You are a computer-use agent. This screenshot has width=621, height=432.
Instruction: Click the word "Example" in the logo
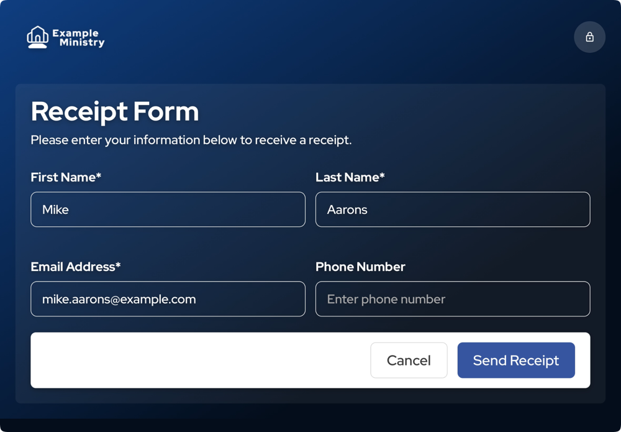[x=75, y=33]
